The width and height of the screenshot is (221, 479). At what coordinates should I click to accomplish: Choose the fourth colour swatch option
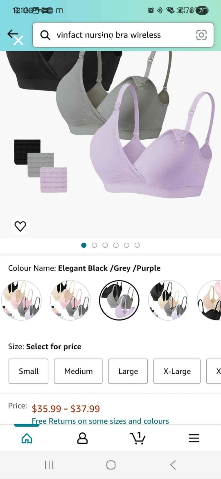click(x=168, y=300)
